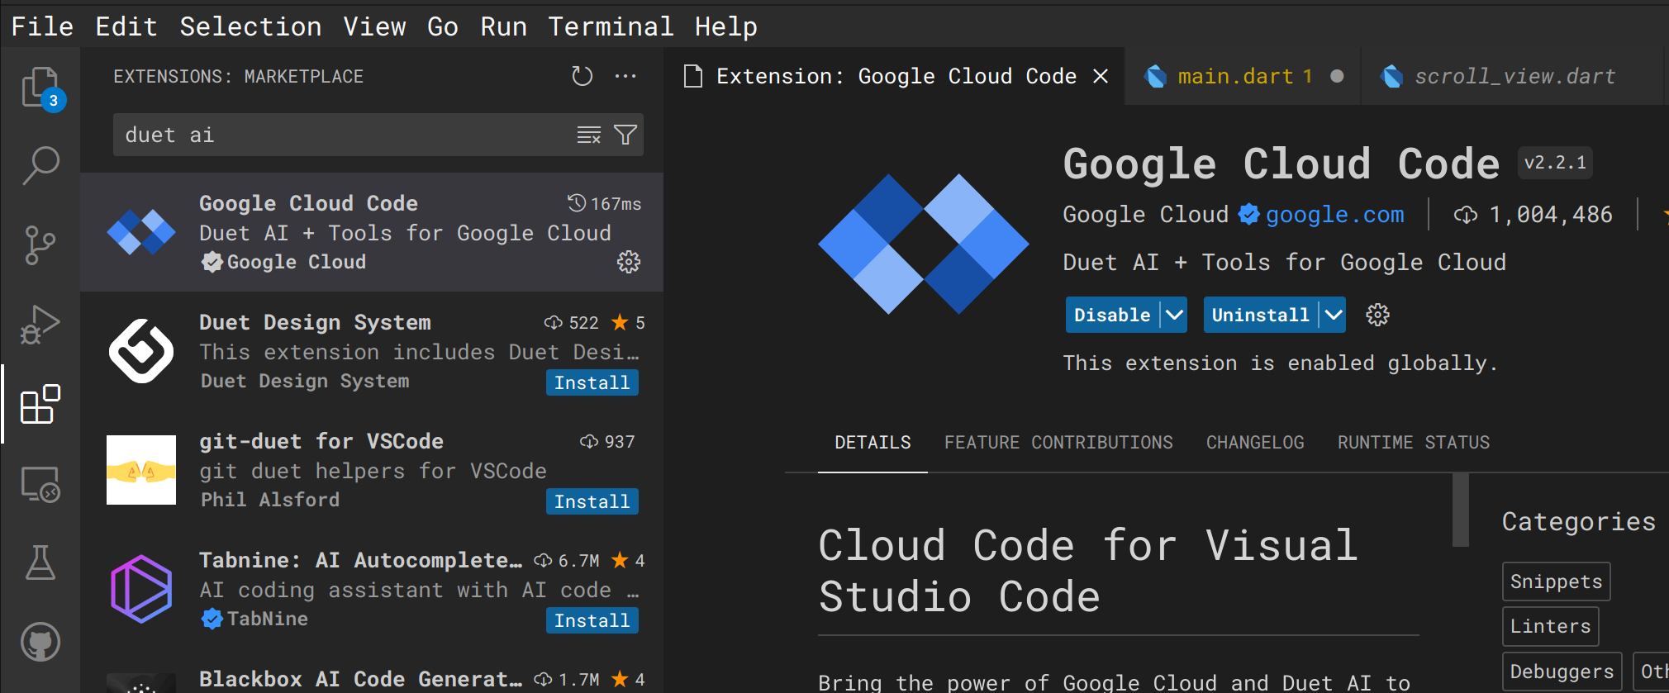Image resolution: width=1669 pixels, height=693 pixels.
Task: Open the Go menu
Action: (x=443, y=26)
